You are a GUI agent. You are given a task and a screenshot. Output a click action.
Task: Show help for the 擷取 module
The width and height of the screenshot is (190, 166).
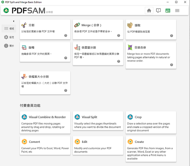[x=172, y=36]
